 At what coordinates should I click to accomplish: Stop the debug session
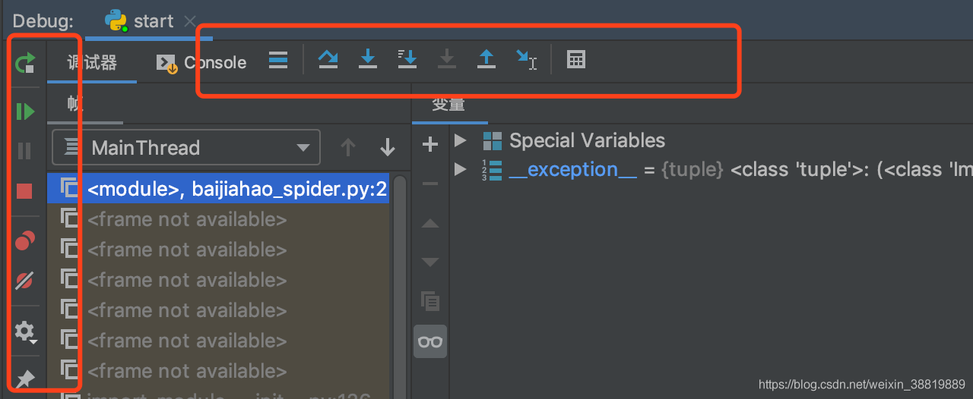tap(25, 190)
